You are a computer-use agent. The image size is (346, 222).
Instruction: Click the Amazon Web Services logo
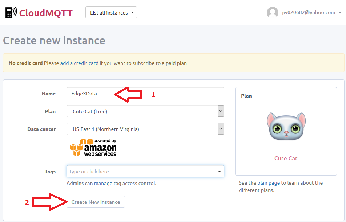point(93,147)
